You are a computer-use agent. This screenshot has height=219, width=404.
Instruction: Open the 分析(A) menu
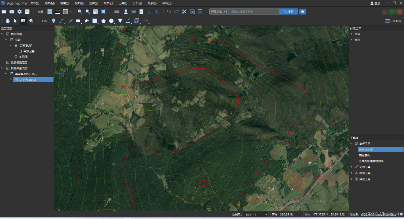point(137,3)
